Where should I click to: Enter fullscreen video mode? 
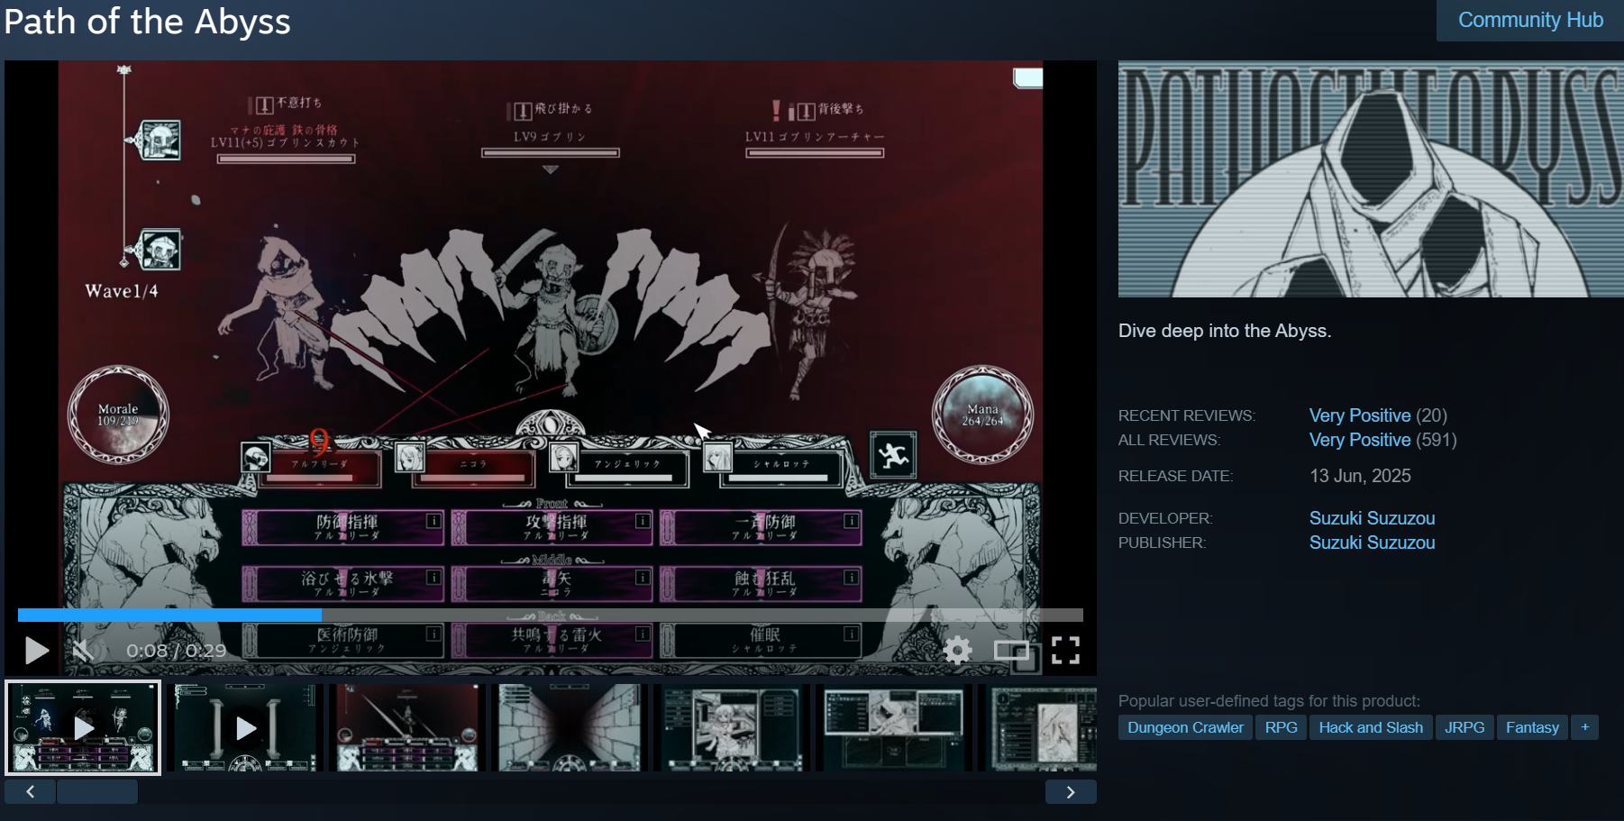[1065, 650]
